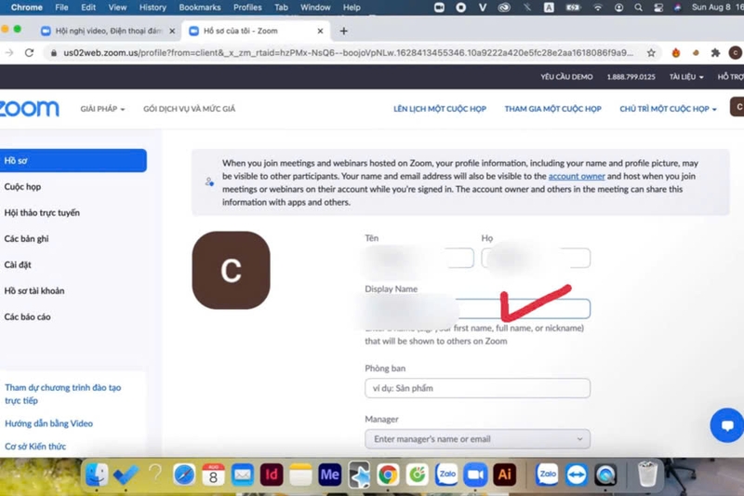Screen dimensions: 744x496
Task: Open the Calendar app in dock
Action: [x=213, y=475]
